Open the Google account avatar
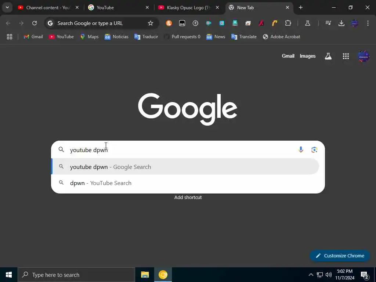The height and width of the screenshot is (282, 376). [x=364, y=56]
